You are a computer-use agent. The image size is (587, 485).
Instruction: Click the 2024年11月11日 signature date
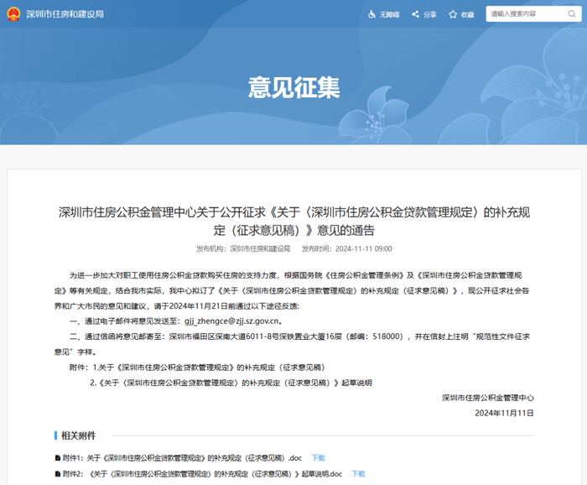(x=504, y=413)
